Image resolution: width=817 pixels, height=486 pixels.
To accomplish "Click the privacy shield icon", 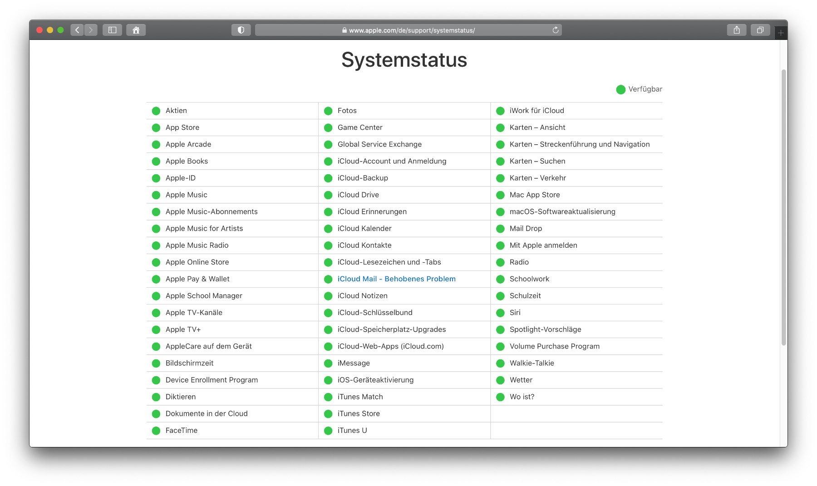I will click(x=241, y=30).
